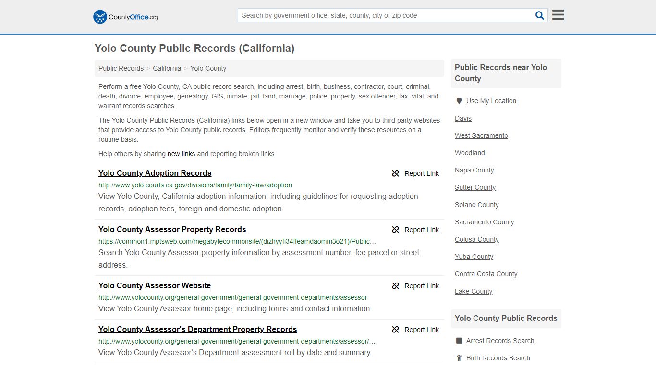Open Woodland public records
The height and width of the screenshot is (369, 656).
[470, 153]
